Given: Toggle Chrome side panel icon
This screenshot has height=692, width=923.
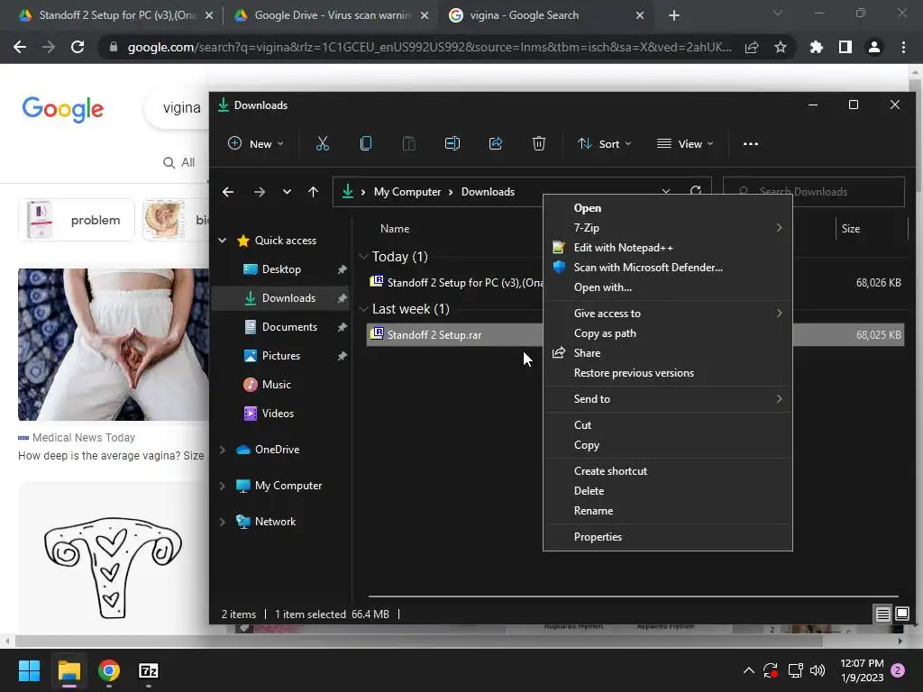Looking at the screenshot, I should (x=845, y=47).
